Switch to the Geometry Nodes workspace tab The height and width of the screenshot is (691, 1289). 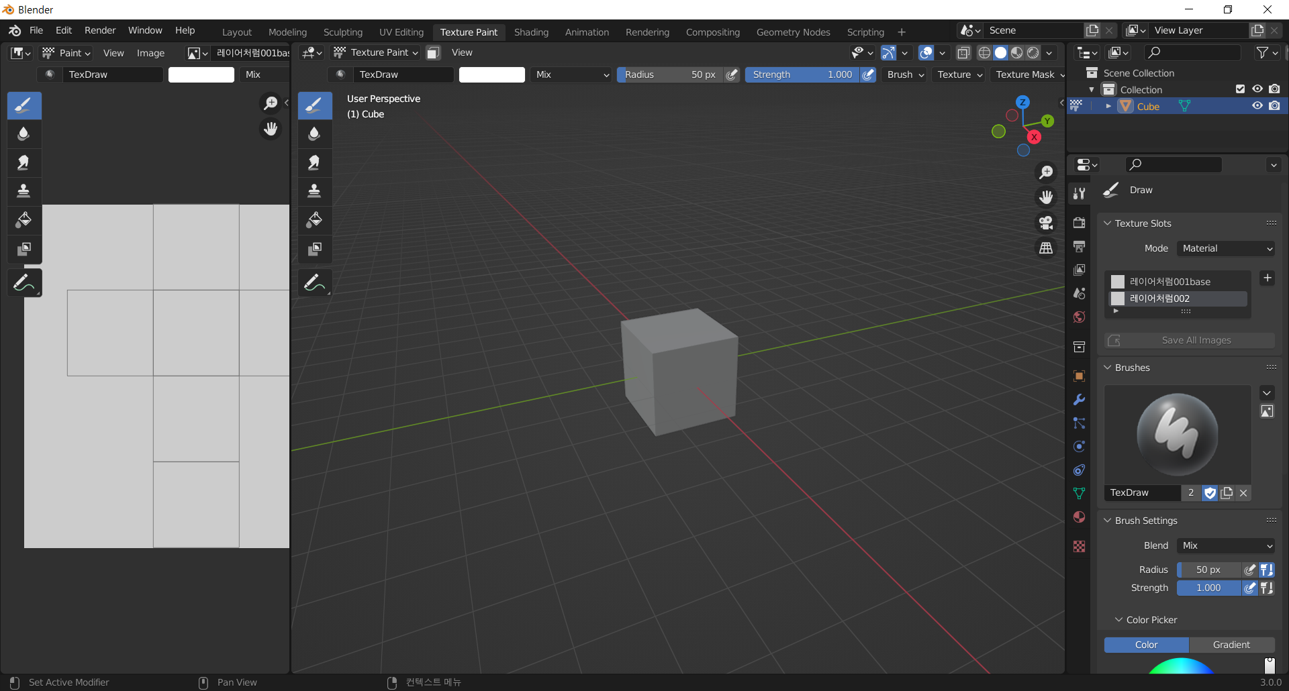tap(793, 32)
